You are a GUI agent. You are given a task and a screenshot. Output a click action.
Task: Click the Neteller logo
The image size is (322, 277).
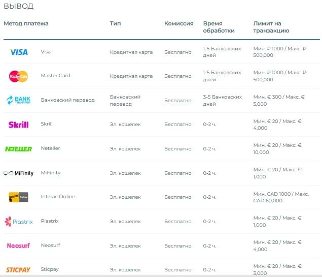[18, 149]
